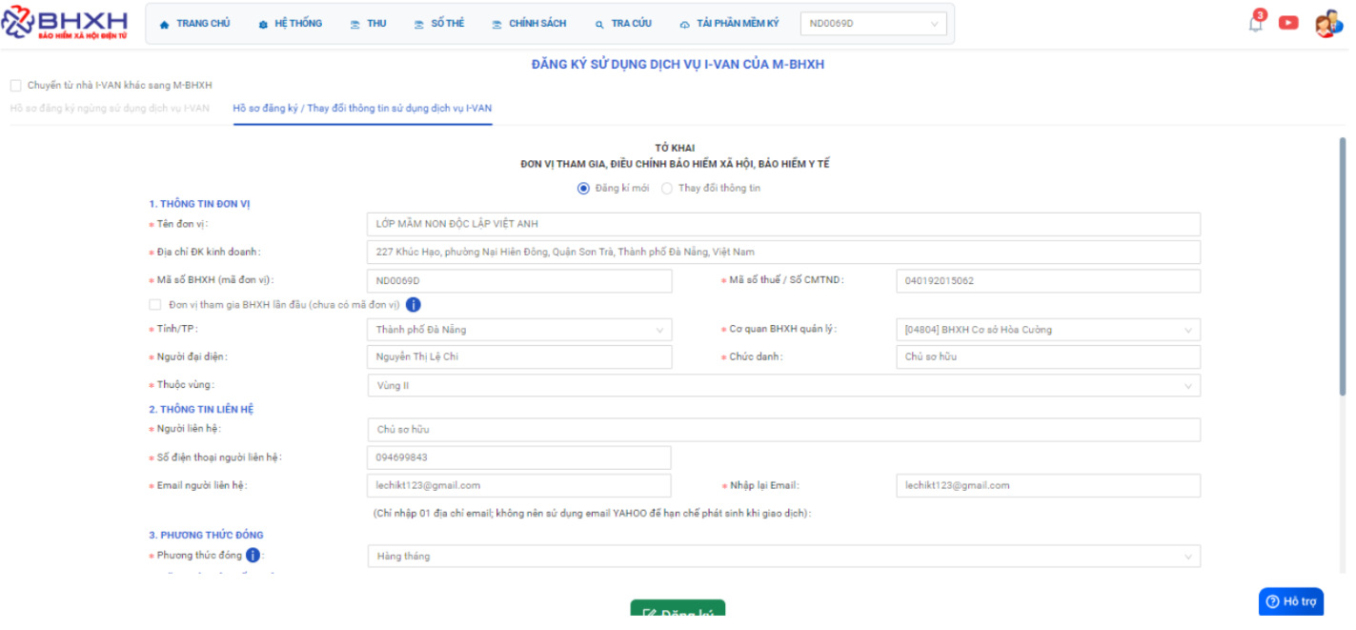This screenshot has width=1356, height=630.
Task: Check Chuyển từ nhà I-VAN khác sang M-BHXH
Action: tap(15, 86)
